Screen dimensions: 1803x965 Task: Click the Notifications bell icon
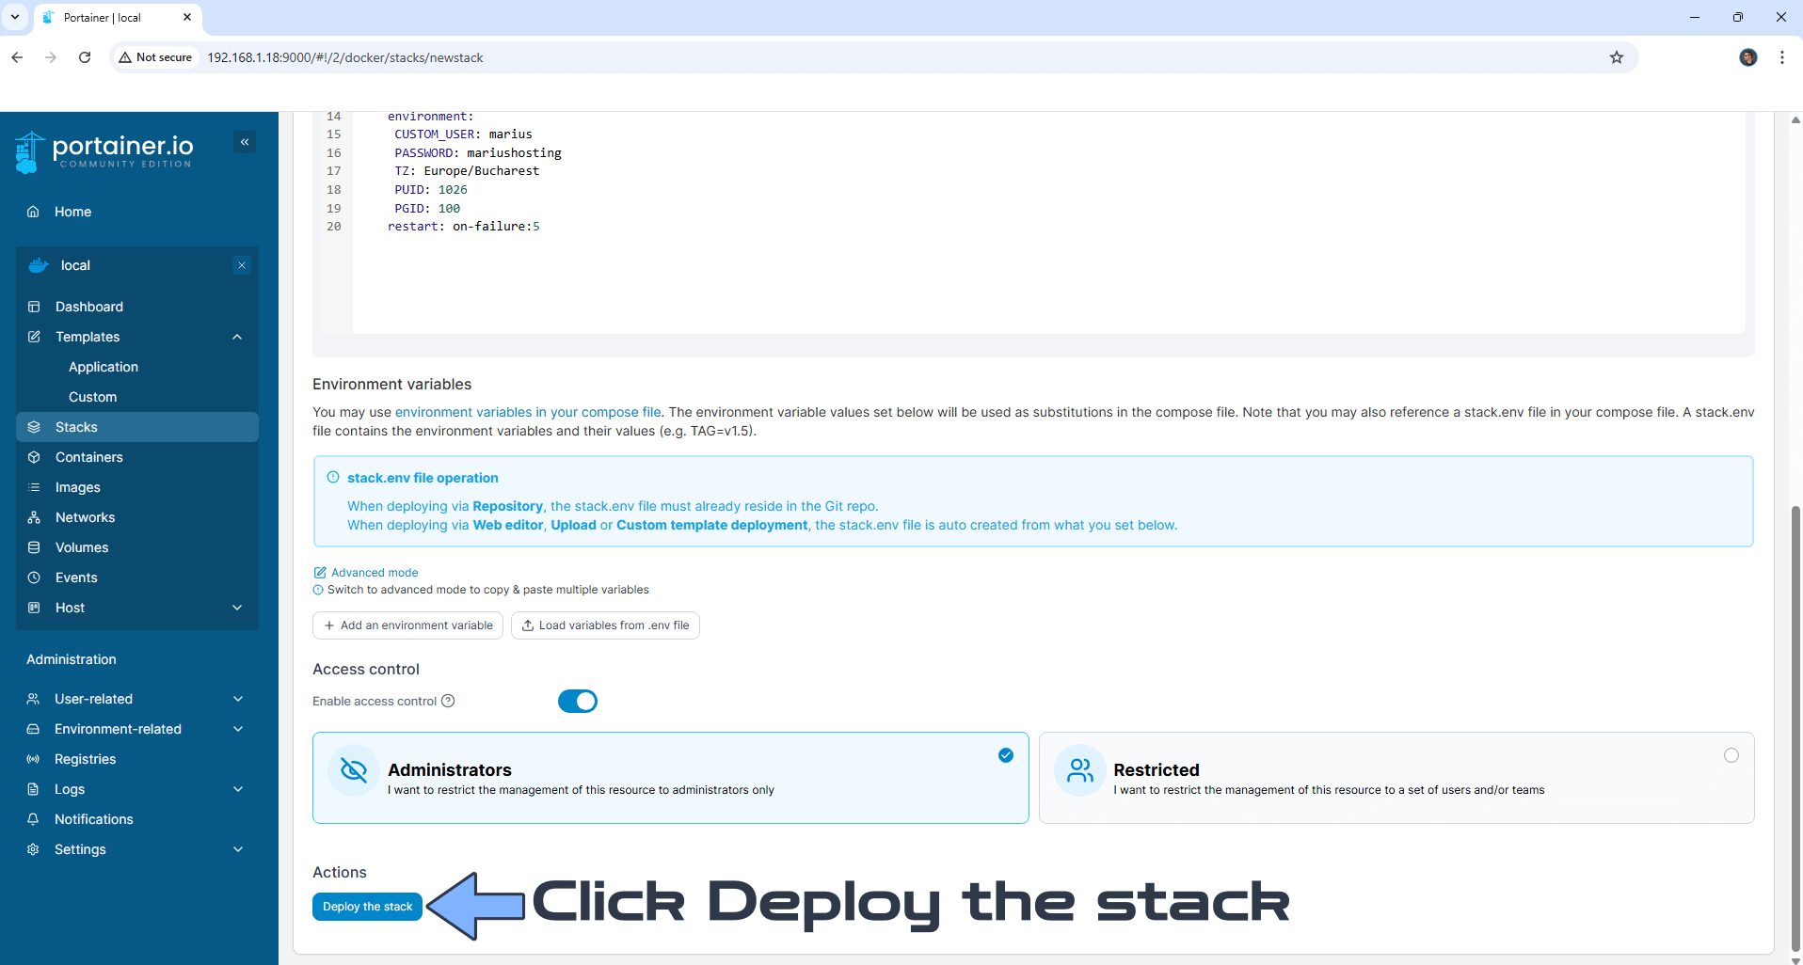(x=33, y=819)
